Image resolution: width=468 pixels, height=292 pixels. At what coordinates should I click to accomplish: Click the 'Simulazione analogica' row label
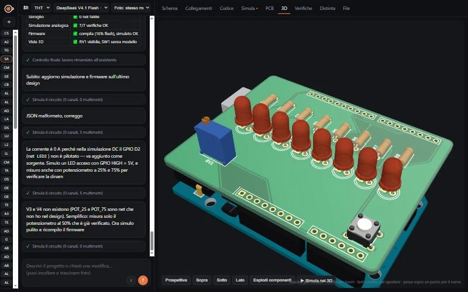click(49, 25)
